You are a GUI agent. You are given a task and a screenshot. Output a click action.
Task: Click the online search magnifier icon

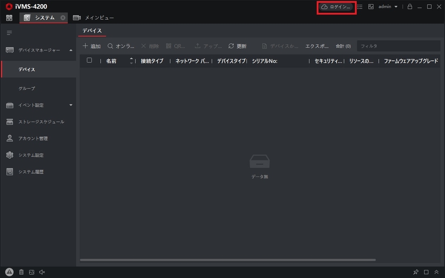tap(111, 46)
